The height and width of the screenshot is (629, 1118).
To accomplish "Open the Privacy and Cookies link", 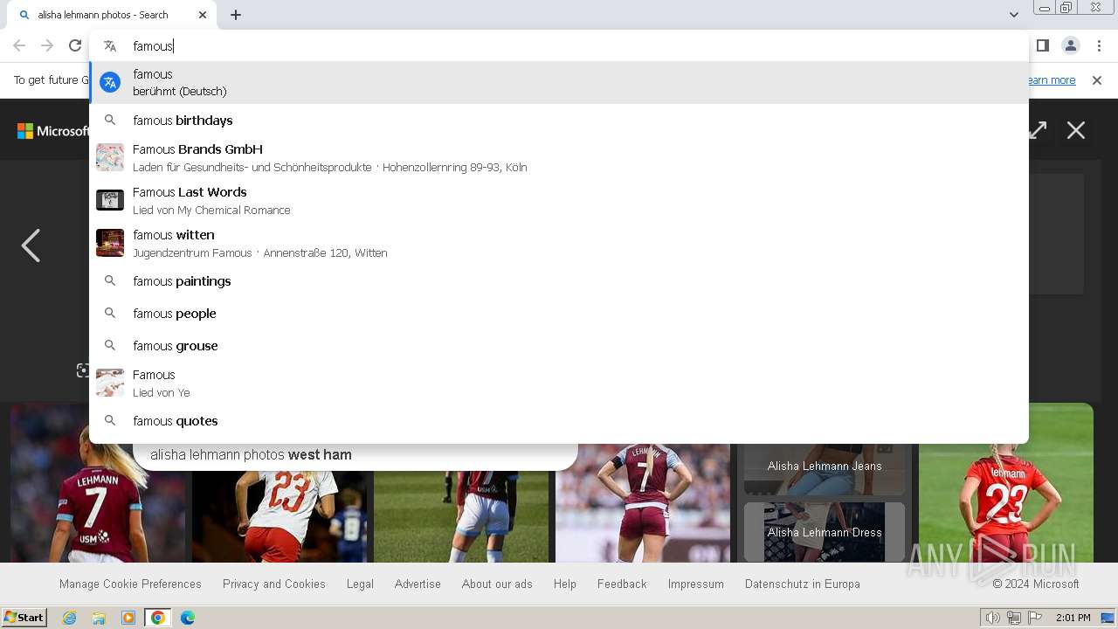I will click(274, 584).
